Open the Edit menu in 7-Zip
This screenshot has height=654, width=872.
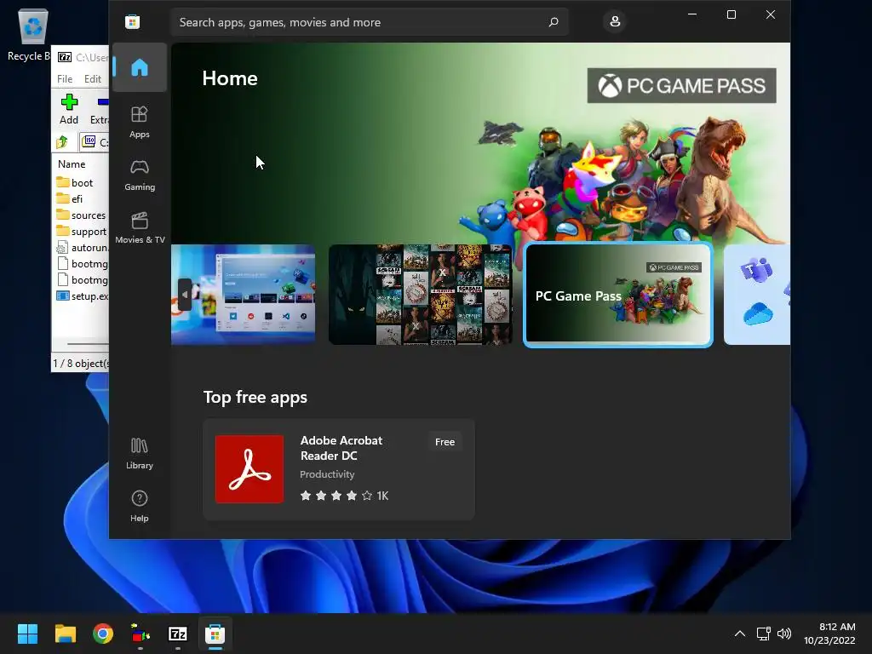click(x=92, y=79)
